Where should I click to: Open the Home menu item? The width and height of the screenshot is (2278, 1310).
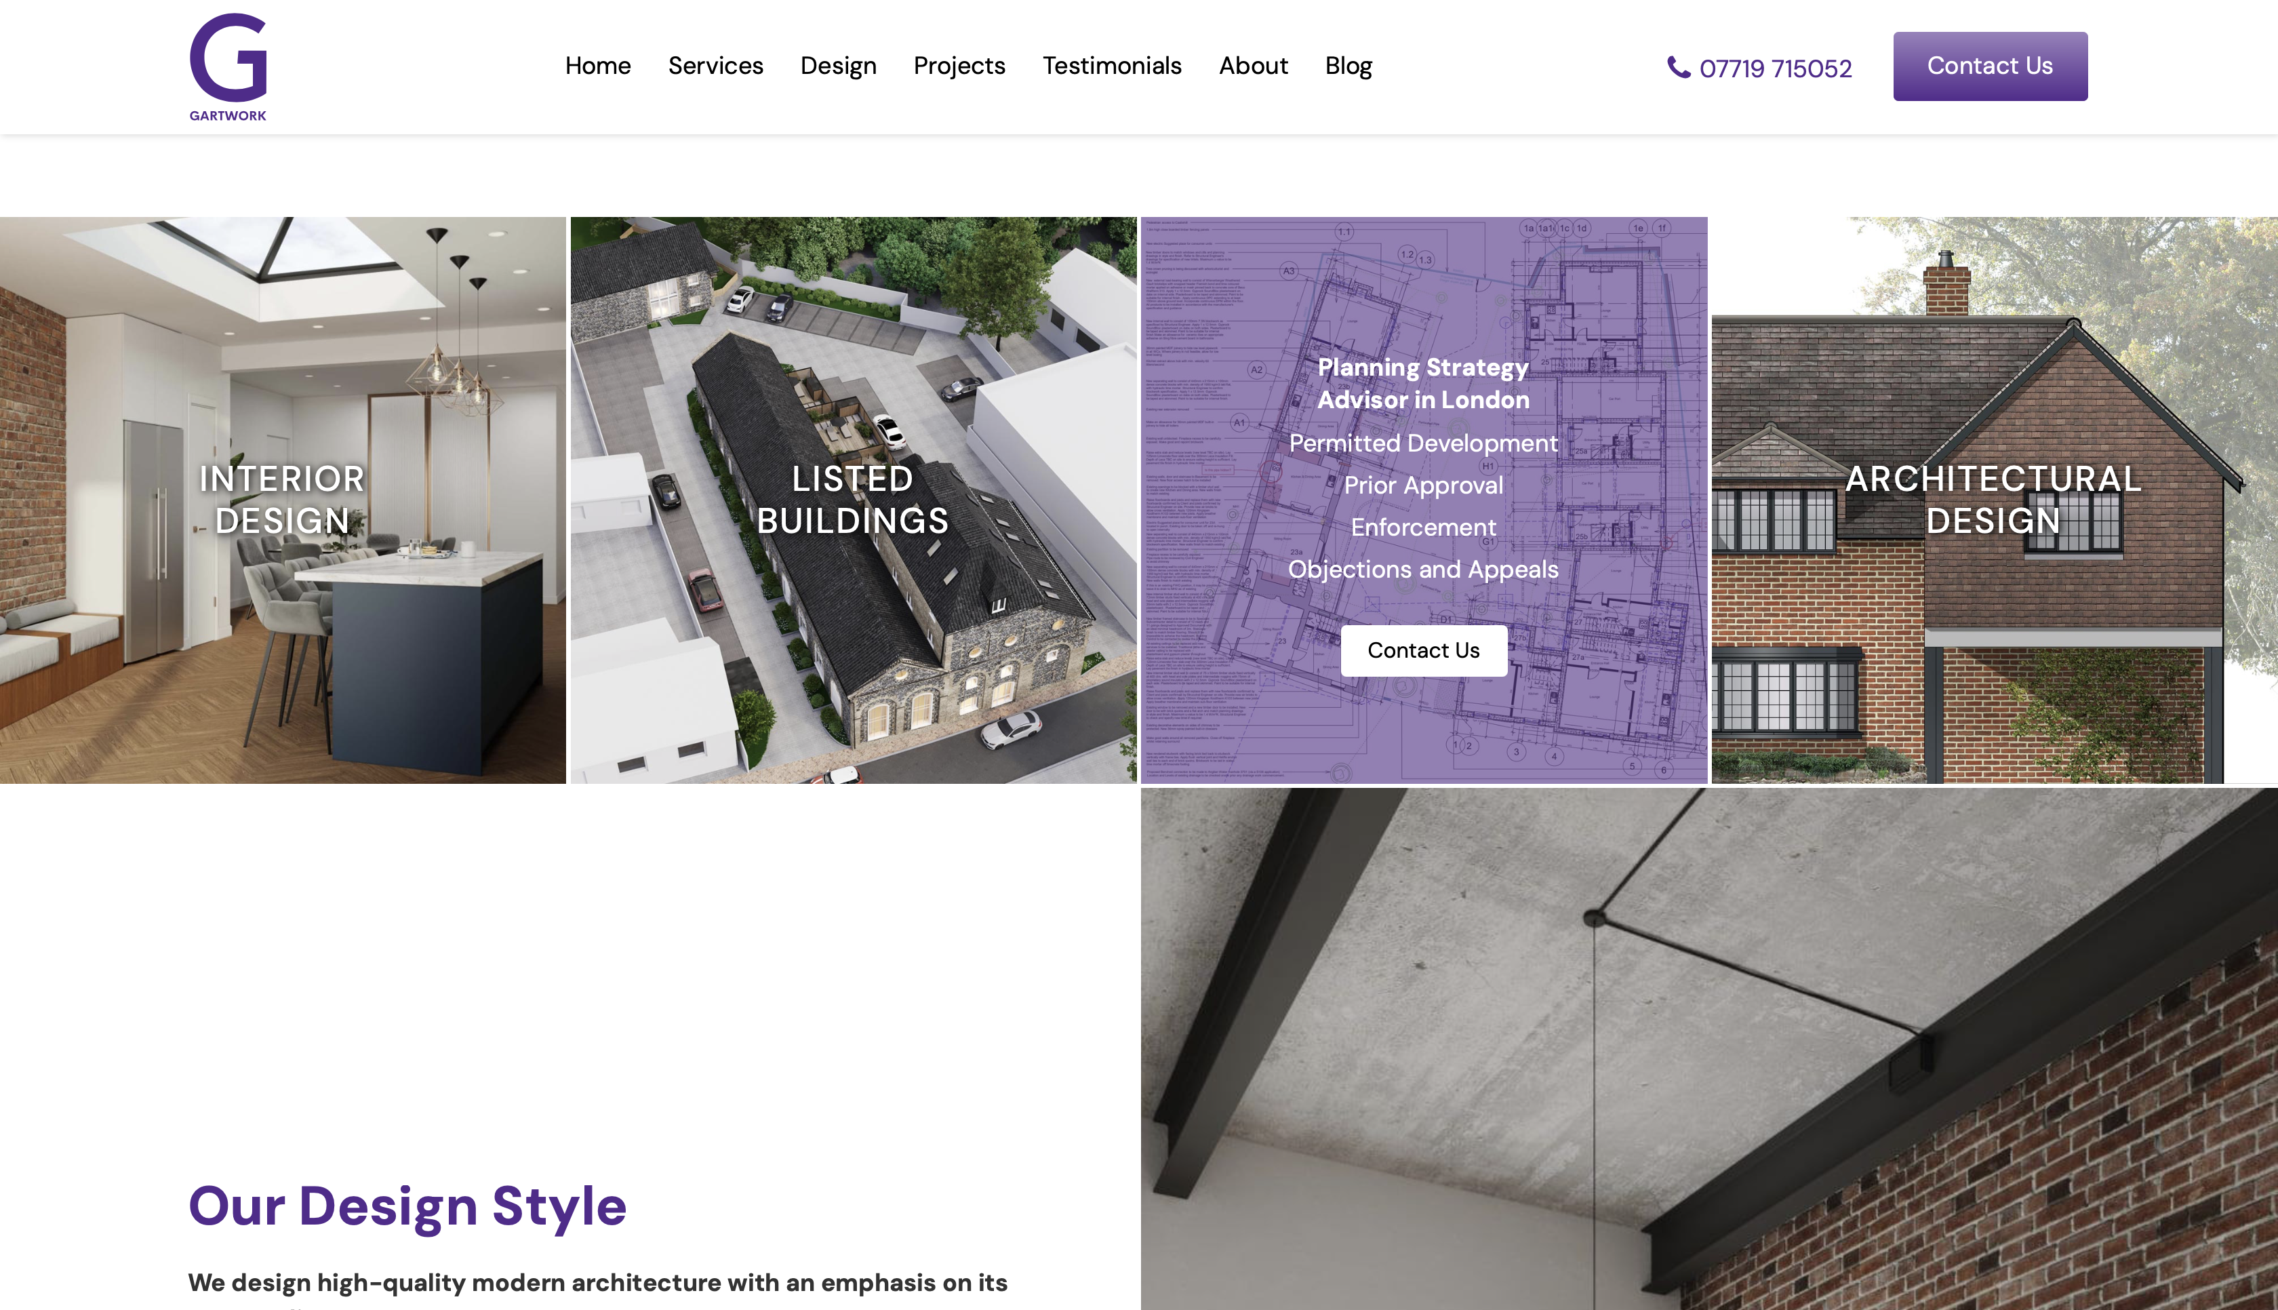click(598, 66)
